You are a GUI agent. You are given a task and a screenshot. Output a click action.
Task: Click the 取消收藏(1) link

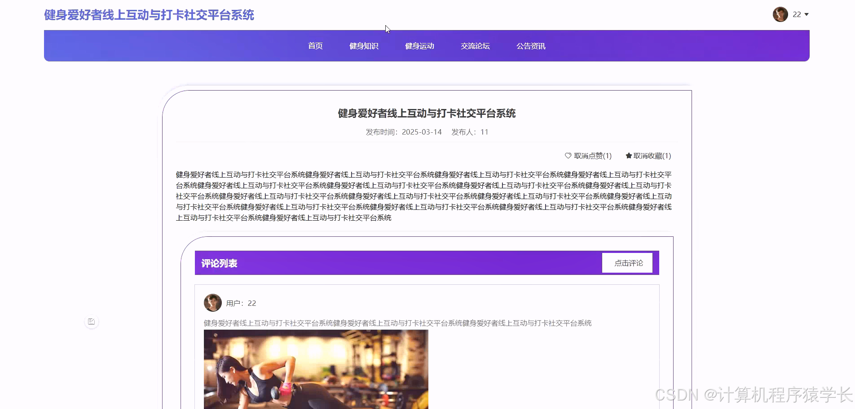tap(648, 156)
